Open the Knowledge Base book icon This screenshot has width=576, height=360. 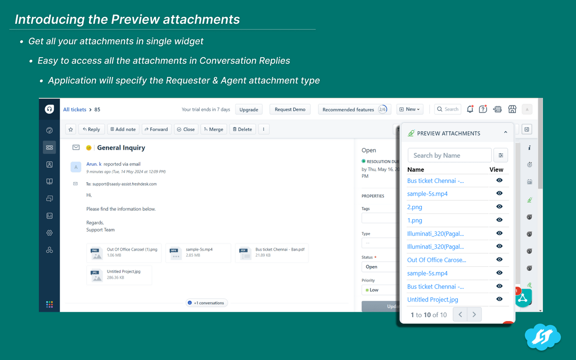49,181
